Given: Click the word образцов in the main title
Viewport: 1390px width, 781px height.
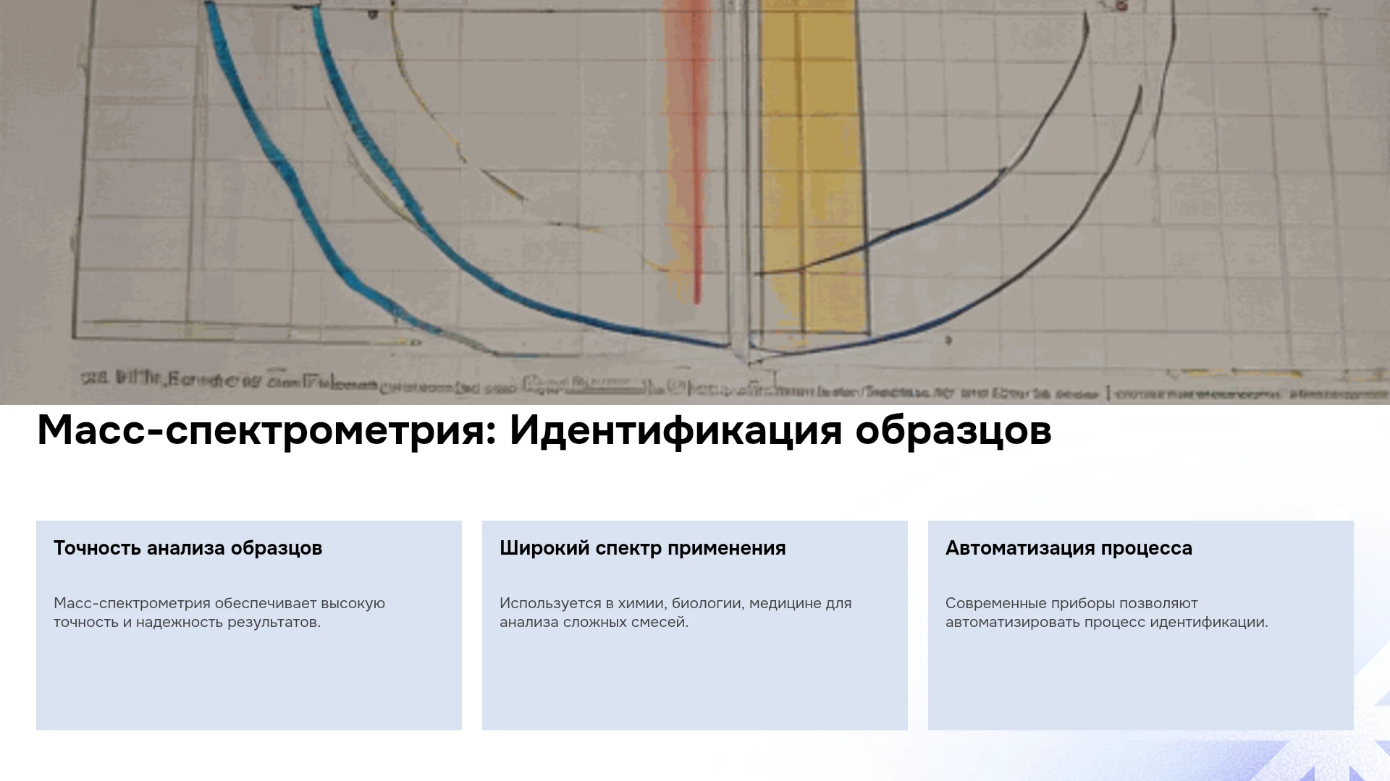Looking at the screenshot, I should coord(953,430).
